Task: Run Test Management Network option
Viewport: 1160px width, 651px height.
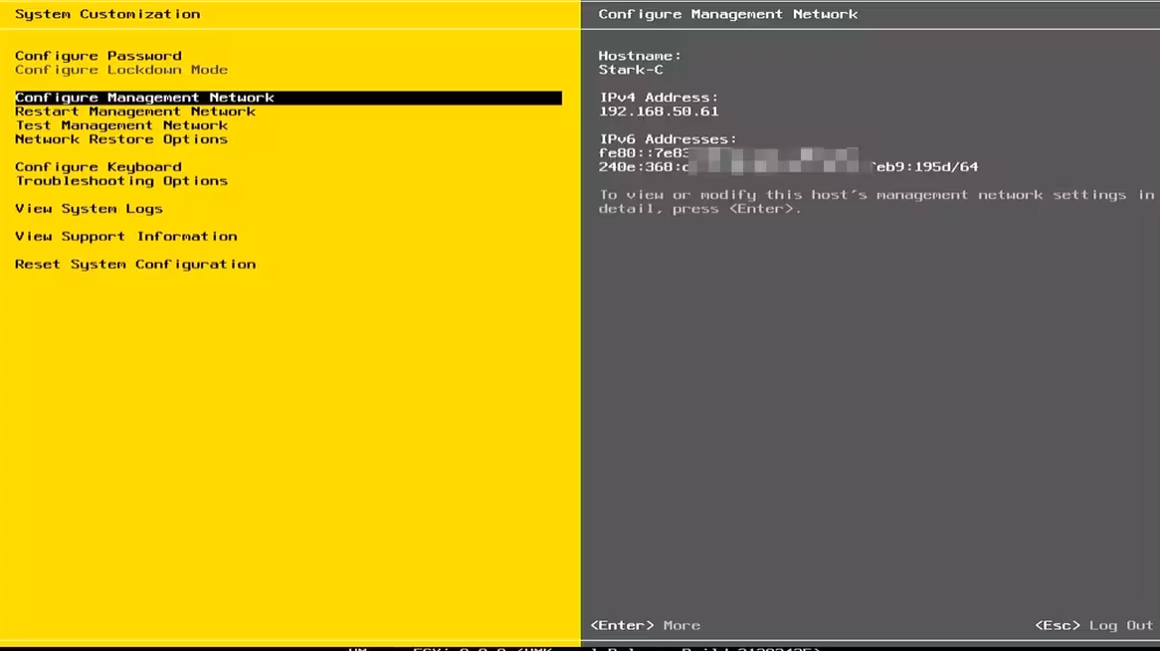Action: (x=120, y=125)
